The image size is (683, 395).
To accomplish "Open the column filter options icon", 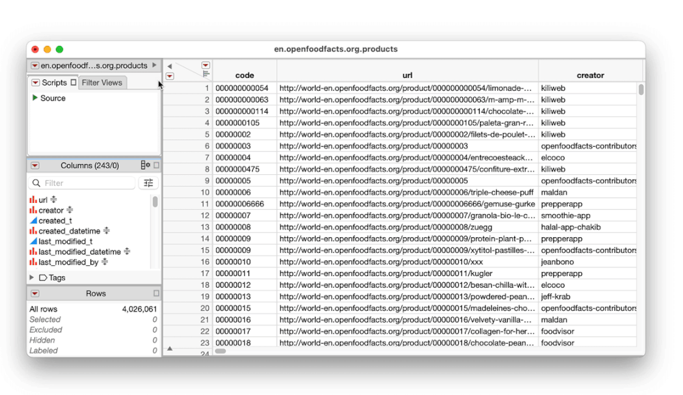I will click(x=148, y=183).
